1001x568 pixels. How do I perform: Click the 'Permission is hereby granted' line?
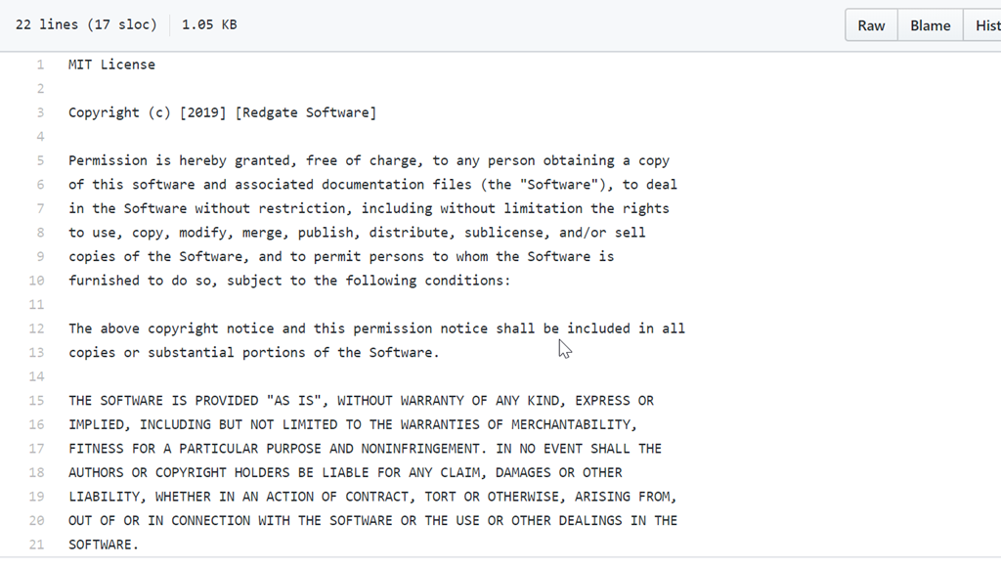[369, 160]
